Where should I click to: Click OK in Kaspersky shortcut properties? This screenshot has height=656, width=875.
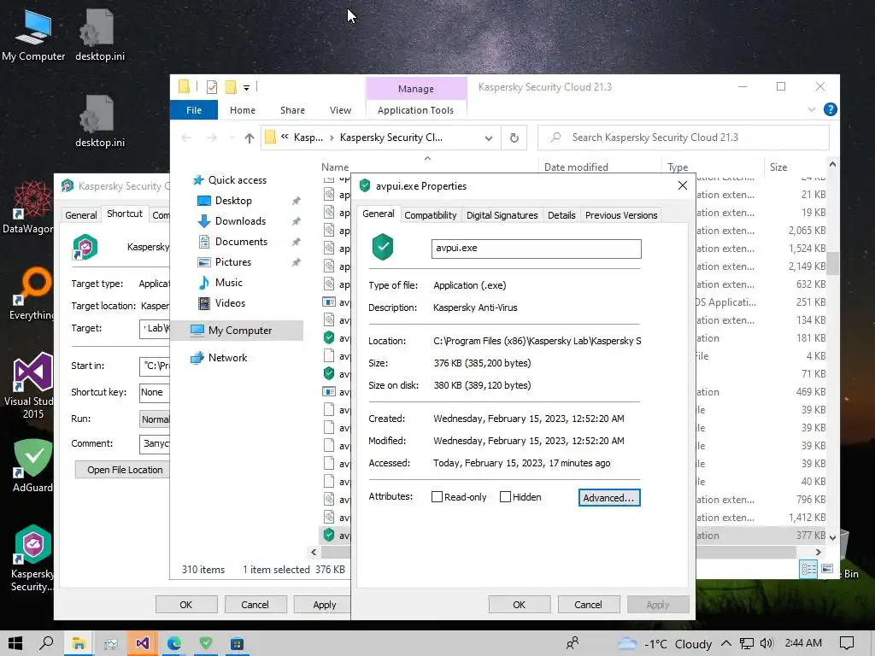[x=185, y=605]
